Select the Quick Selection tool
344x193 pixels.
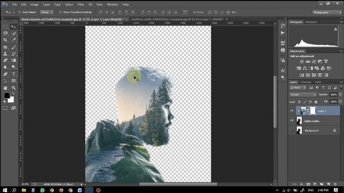click(13, 33)
